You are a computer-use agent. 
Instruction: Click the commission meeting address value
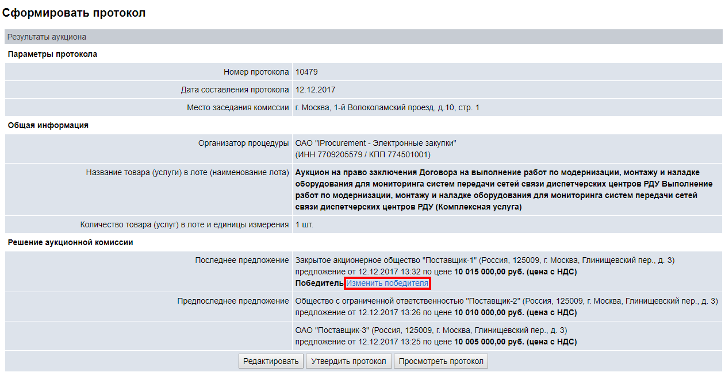387,107
